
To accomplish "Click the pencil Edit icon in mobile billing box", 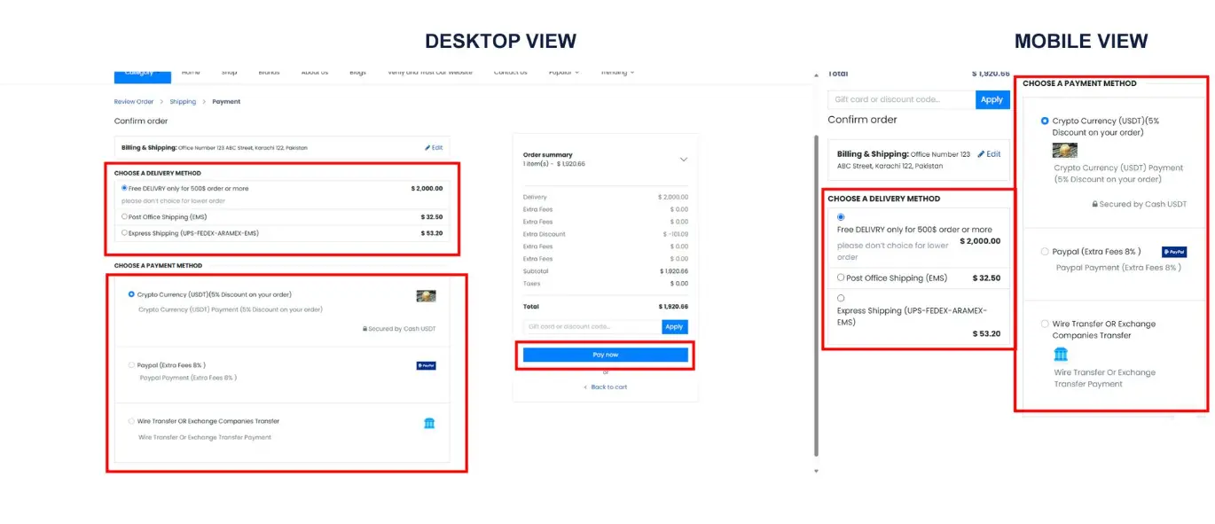I will tap(982, 154).
